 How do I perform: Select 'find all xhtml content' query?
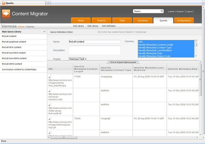pyautogui.click(x=23, y=64)
